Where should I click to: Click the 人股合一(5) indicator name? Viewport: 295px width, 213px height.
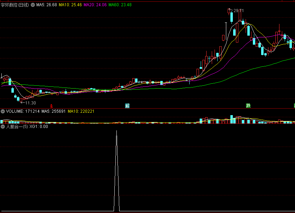17,127
